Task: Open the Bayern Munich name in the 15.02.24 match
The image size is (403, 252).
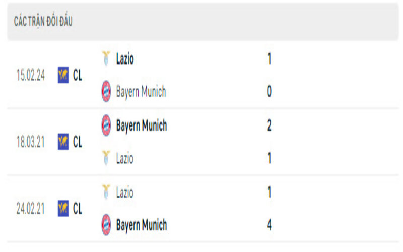Action: coord(141,92)
